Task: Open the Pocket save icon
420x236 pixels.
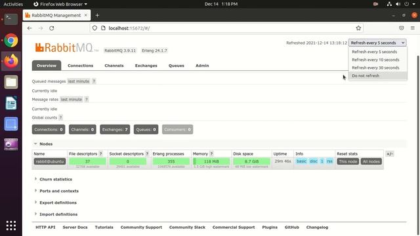Action: 401,28
